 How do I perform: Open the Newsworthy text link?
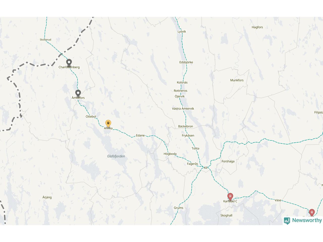click(x=307, y=220)
